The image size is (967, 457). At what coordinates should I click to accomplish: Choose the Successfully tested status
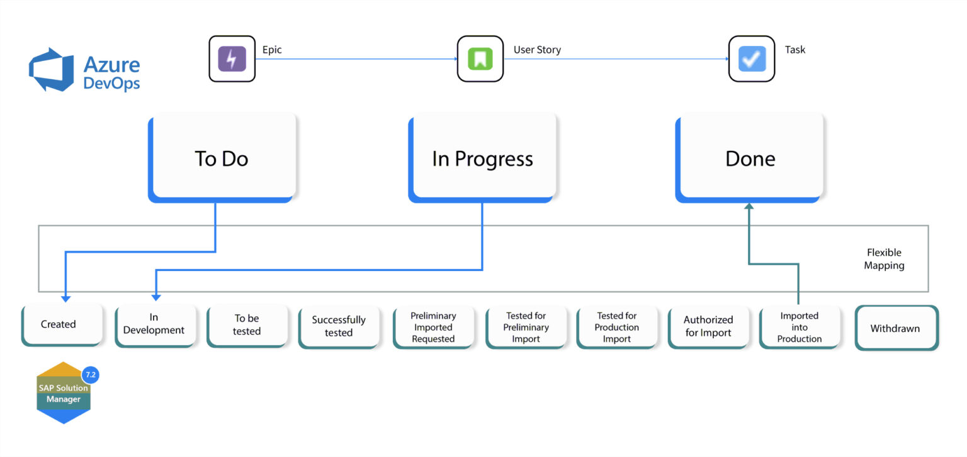tap(339, 326)
